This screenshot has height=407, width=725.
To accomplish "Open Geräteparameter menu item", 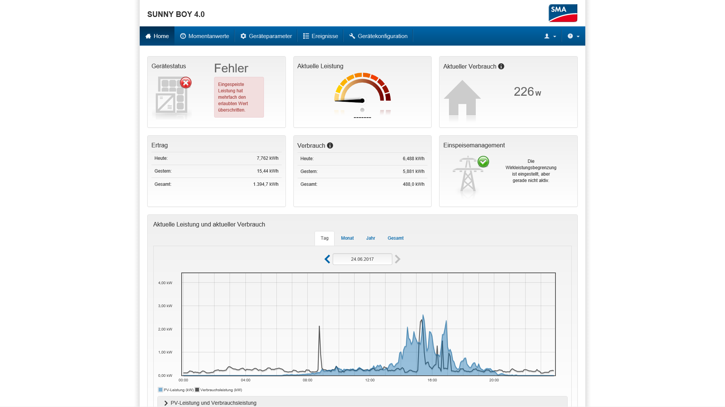I will coord(266,36).
